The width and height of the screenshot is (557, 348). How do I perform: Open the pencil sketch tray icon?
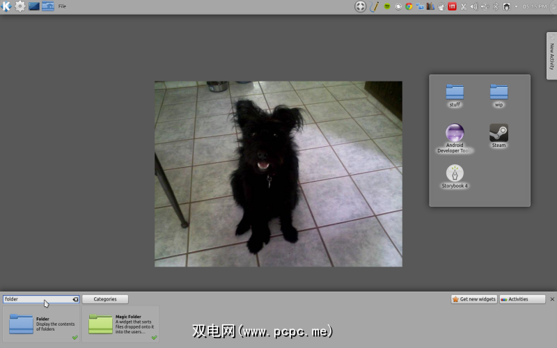point(374,6)
